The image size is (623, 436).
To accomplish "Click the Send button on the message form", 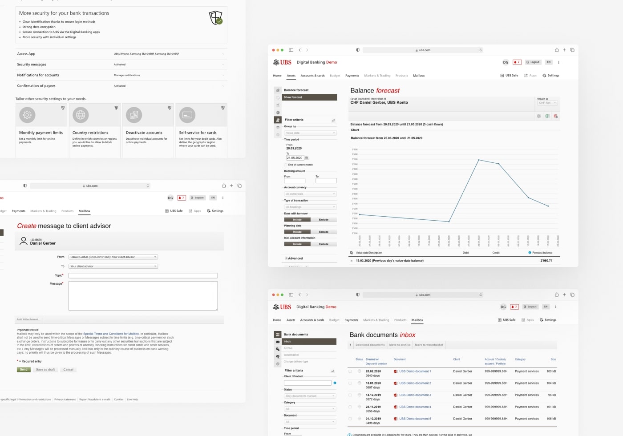I will coord(23,369).
